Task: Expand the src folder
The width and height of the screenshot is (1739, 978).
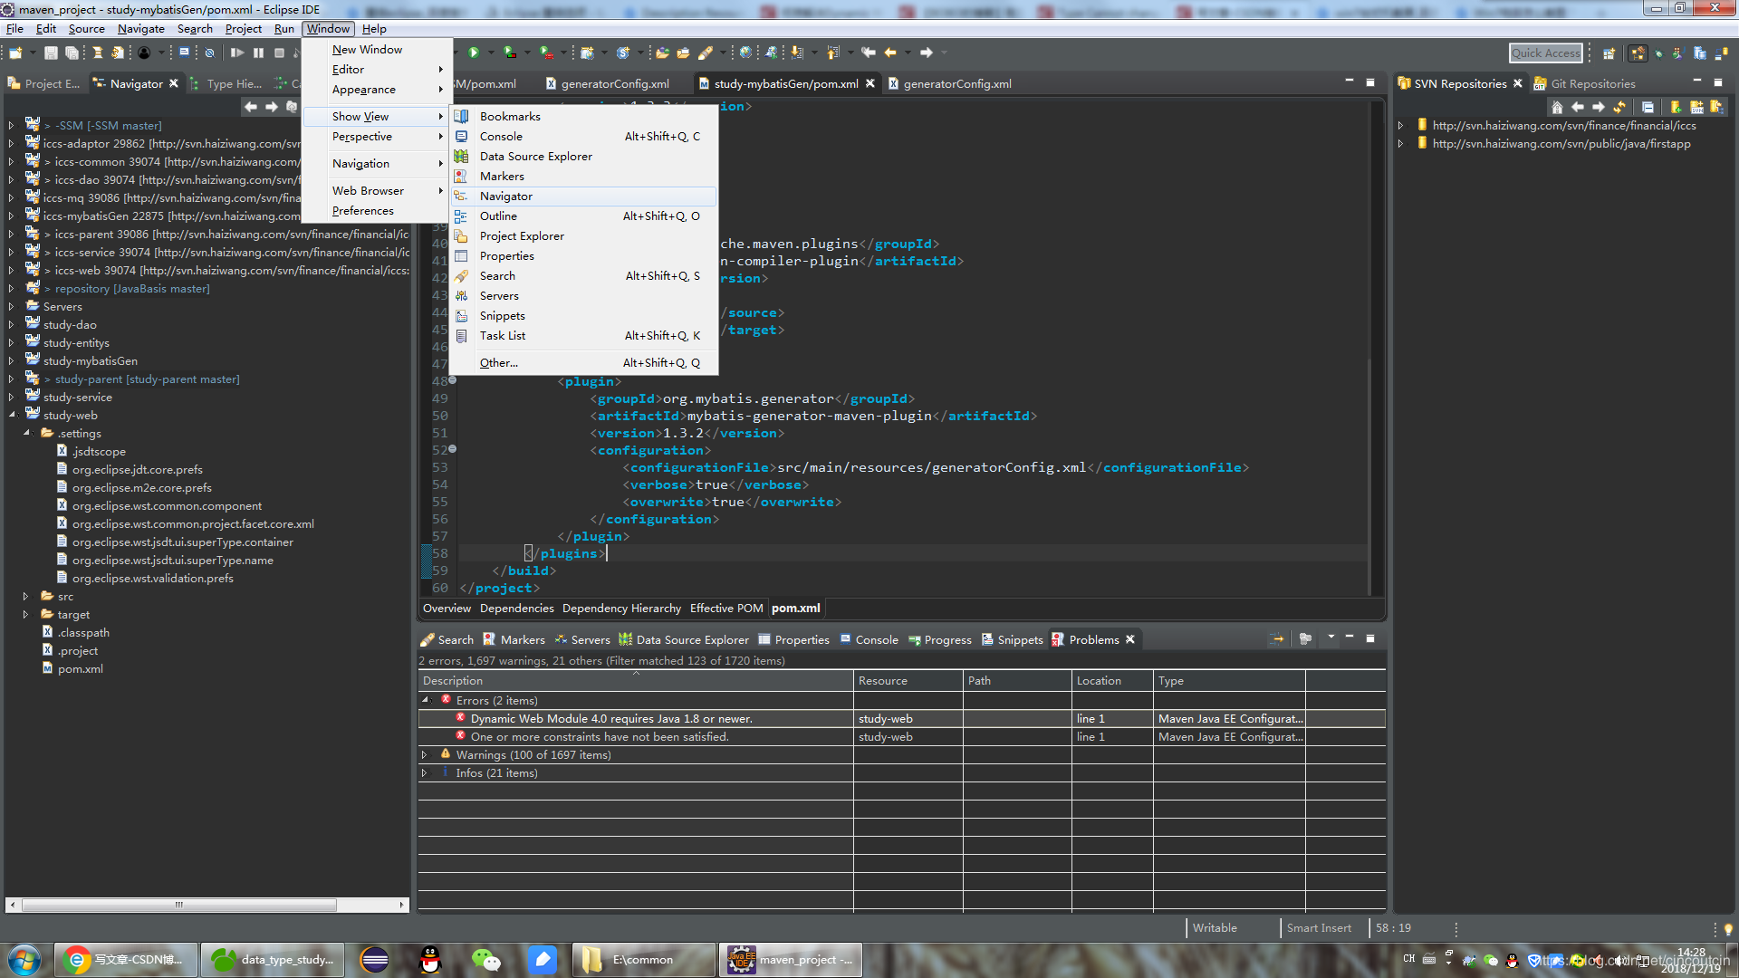Action: tap(26, 597)
